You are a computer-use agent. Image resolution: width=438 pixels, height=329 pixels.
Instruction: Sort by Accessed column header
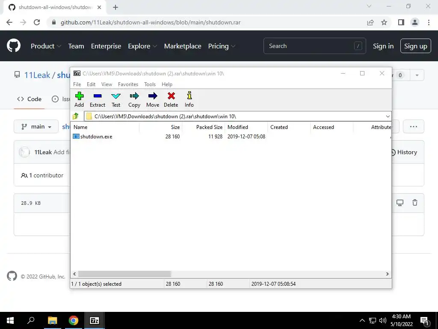point(331,127)
